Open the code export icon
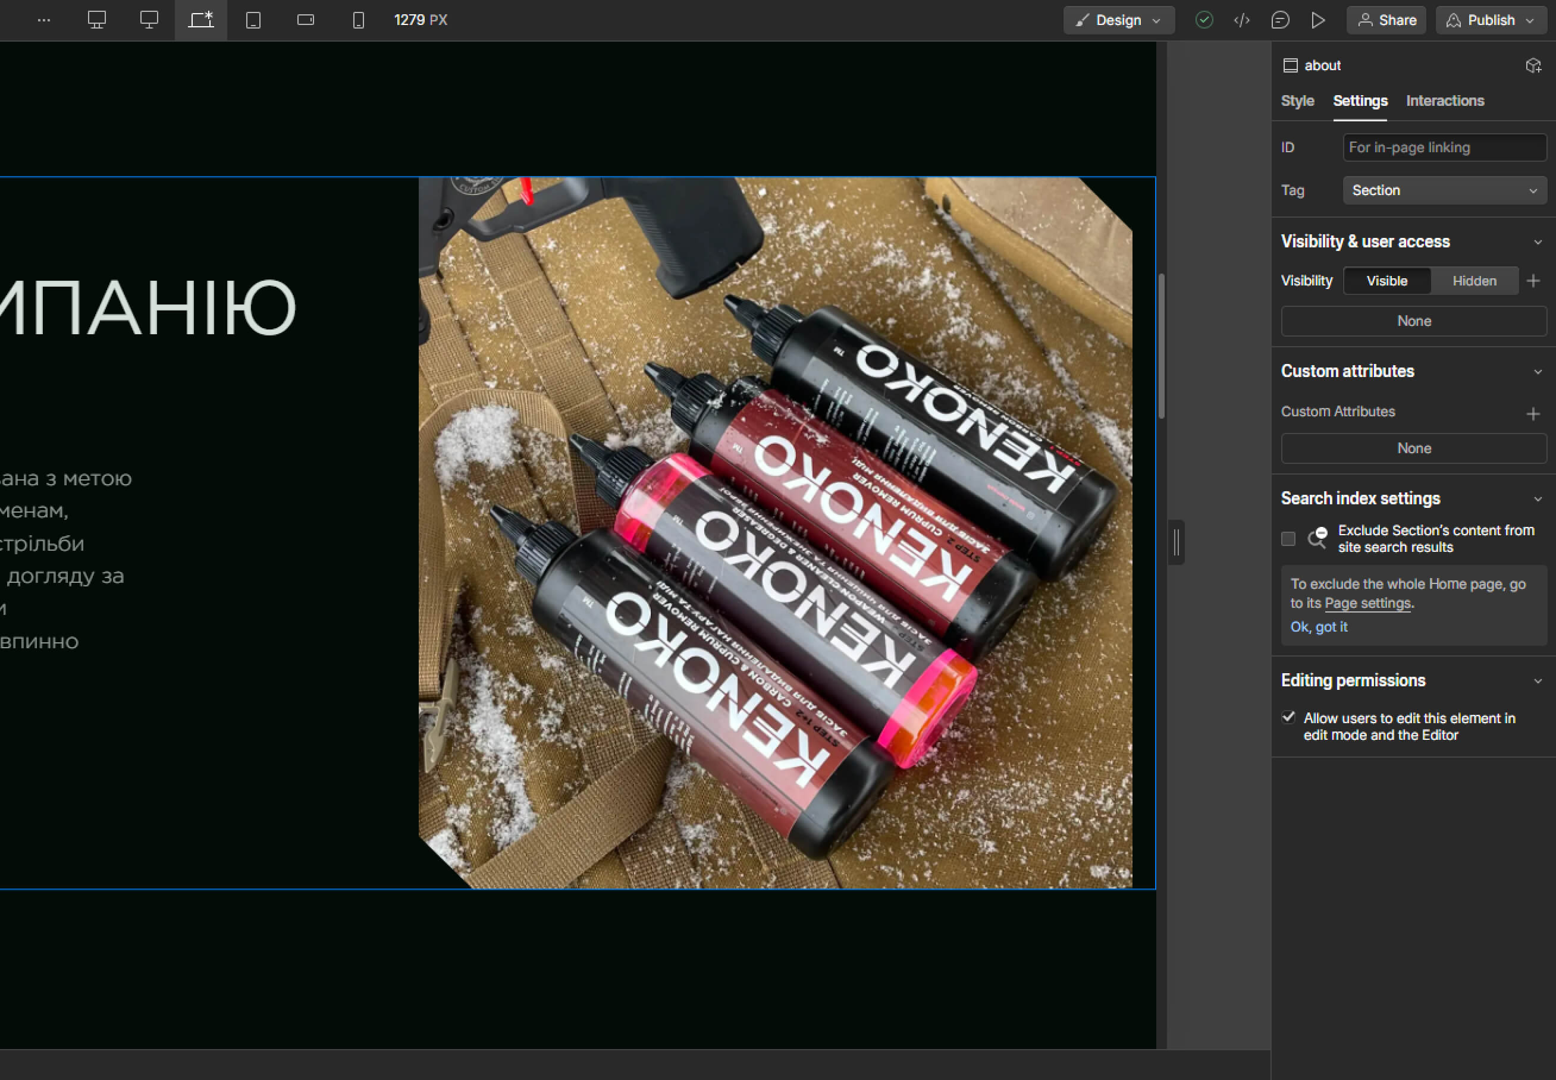The height and width of the screenshot is (1080, 1556). (1242, 20)
